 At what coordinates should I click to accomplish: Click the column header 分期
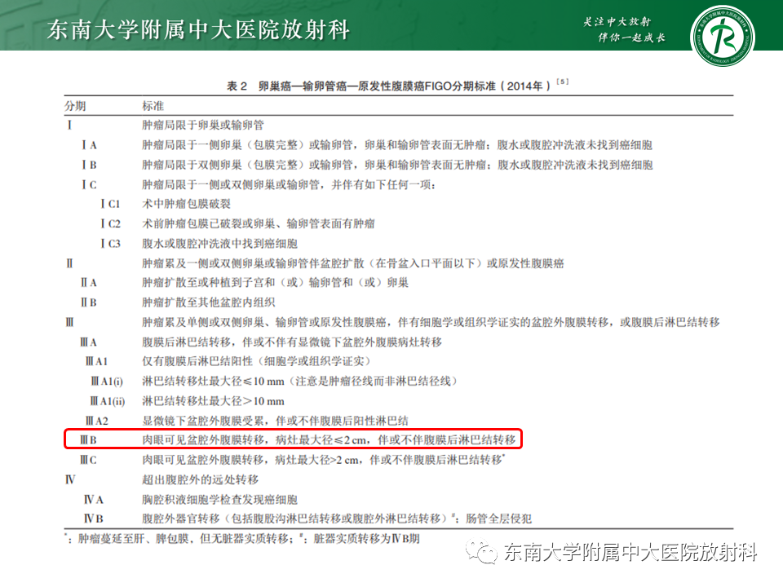(x=75, y=106)
